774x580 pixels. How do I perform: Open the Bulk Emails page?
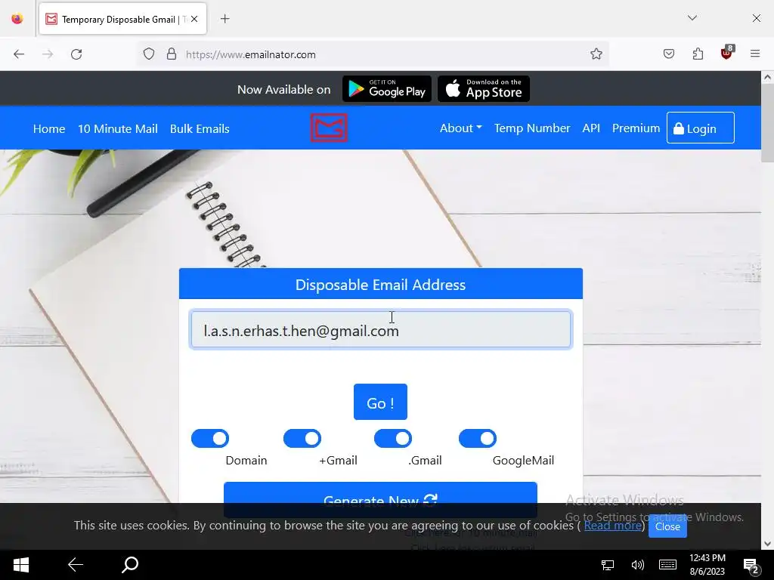(x=200, y=128)
